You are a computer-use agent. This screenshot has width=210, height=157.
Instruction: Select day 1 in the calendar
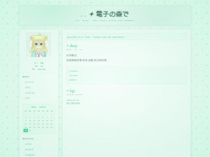pyautogui.click(x=52, y=114)
